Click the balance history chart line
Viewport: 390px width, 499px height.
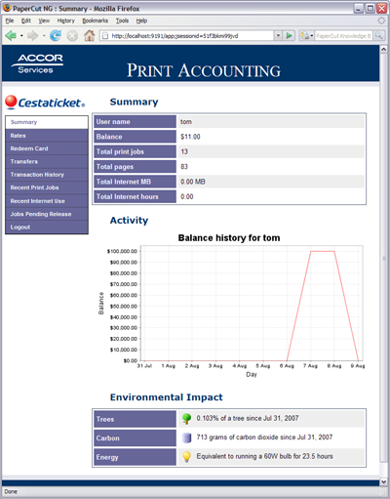point(323,251)
